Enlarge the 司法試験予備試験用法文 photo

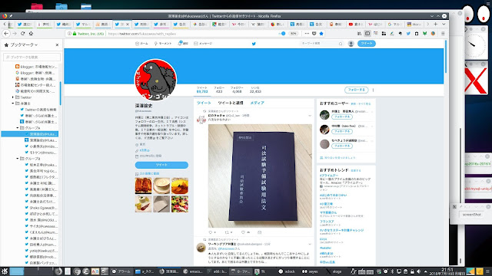[260, 176]
